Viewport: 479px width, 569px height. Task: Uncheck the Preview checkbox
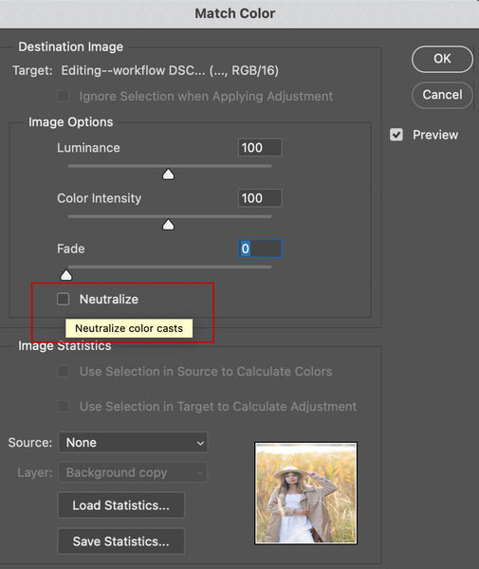[396, 135]
